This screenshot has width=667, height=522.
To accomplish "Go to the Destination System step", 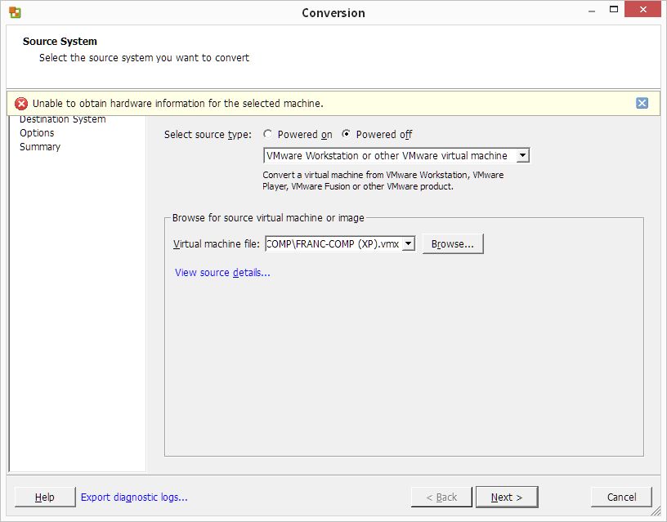I will 62,119.
